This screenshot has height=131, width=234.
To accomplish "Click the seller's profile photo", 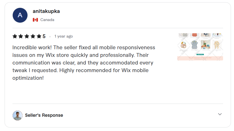I will [17, 115].
